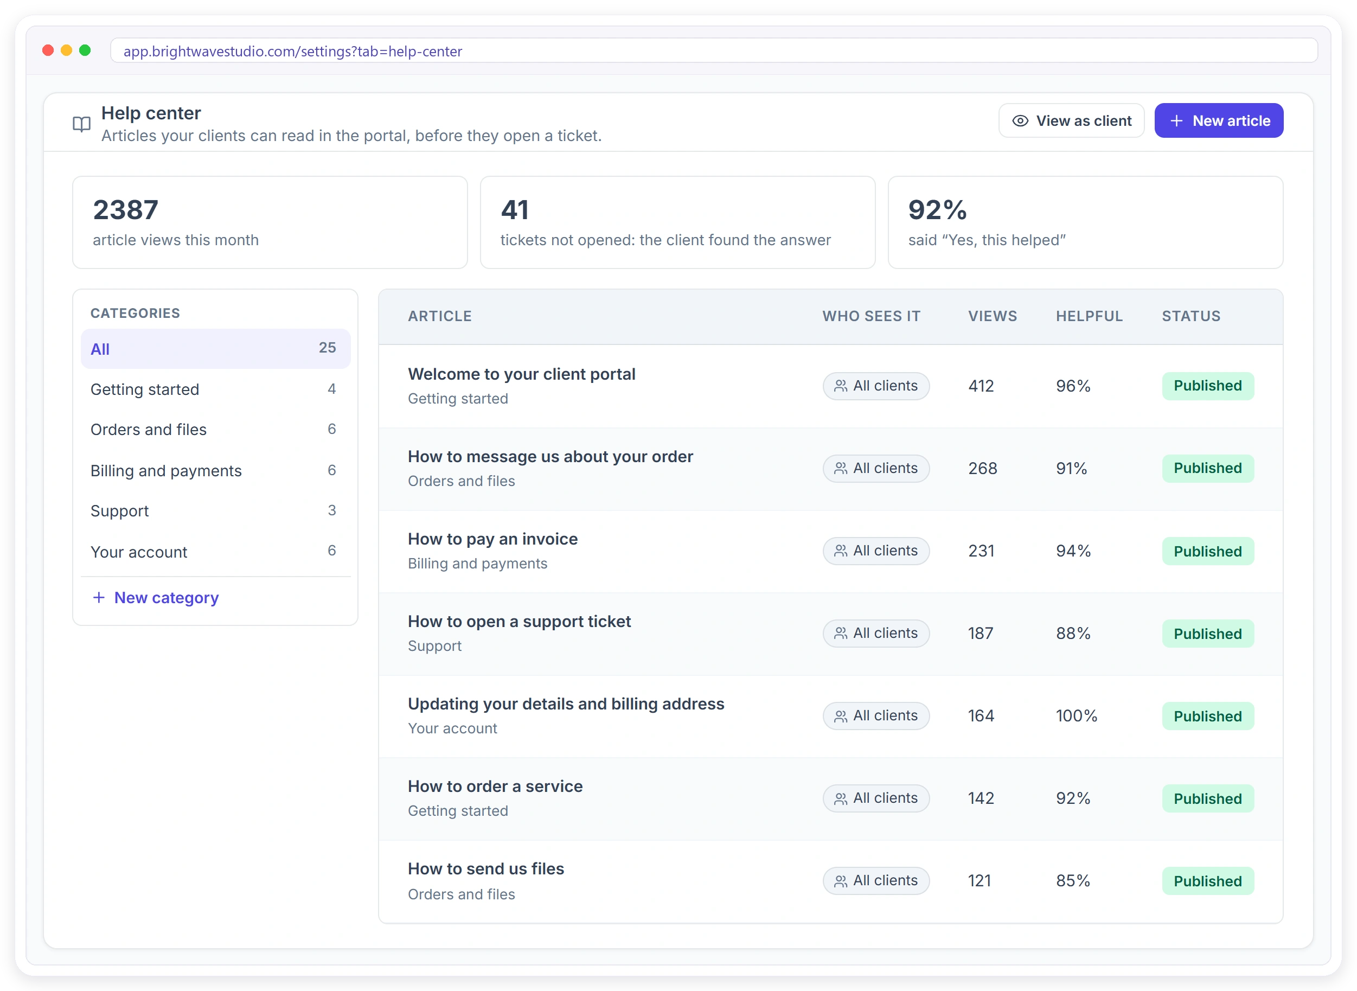Viewport: 1357px width, 991px height.
Task: Sort by the HELPFUL column header
Action: (x=1089, y=316)
